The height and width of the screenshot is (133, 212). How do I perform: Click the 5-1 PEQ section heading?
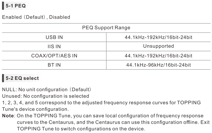[17, 6]
